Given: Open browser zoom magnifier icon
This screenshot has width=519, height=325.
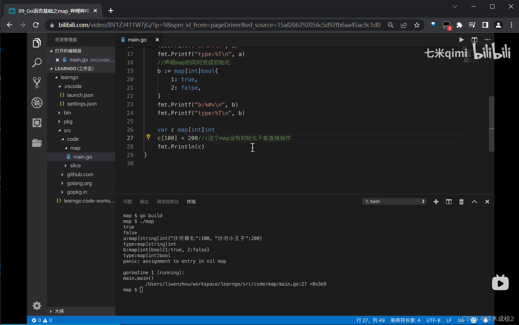Looking at the screenshot, I should (x=390, y=25).
